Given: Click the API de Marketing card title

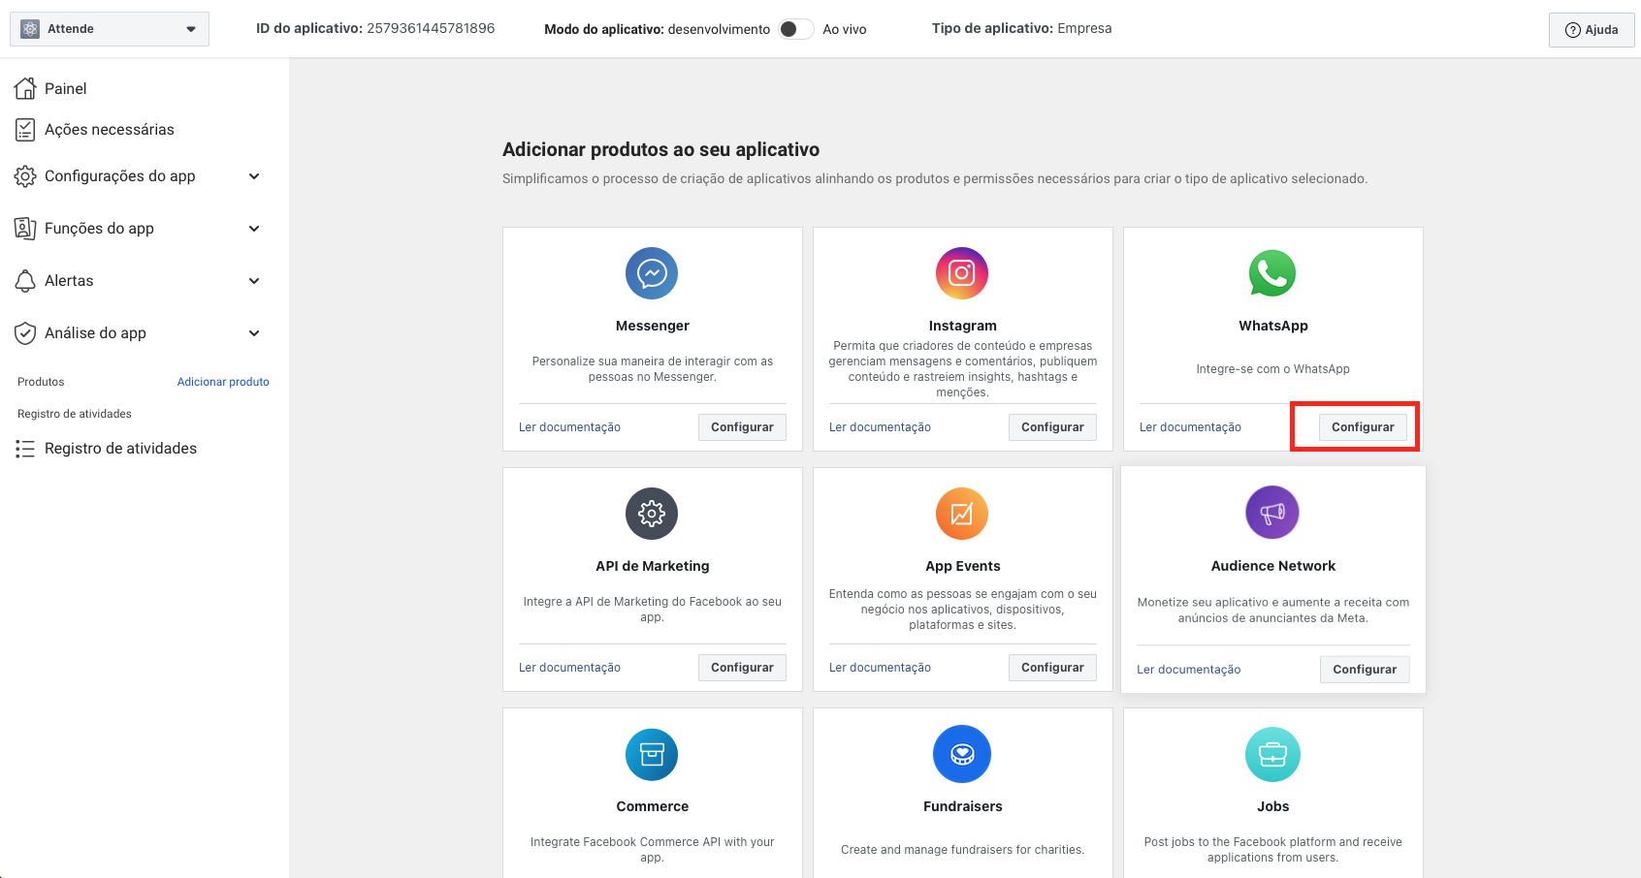Looking at the screenshot, I should point(652,566).
